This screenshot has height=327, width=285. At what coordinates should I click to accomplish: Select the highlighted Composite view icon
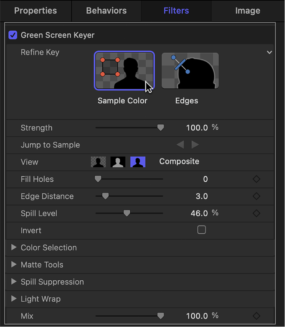click(x=138, y=162)
